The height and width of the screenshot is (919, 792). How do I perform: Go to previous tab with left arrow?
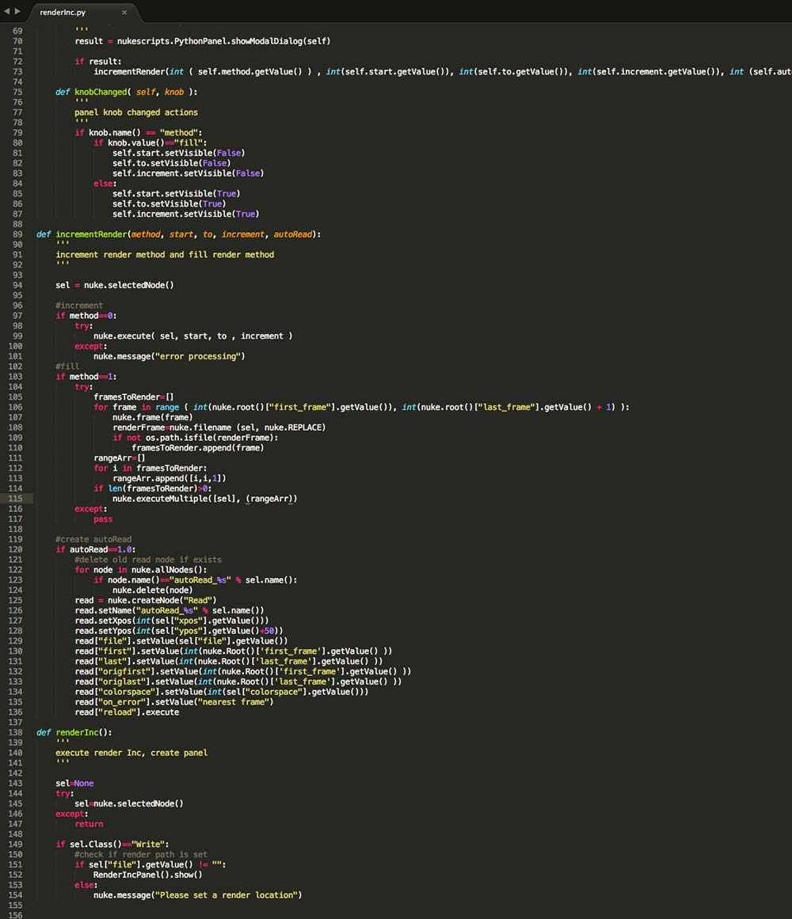point(7,11)
